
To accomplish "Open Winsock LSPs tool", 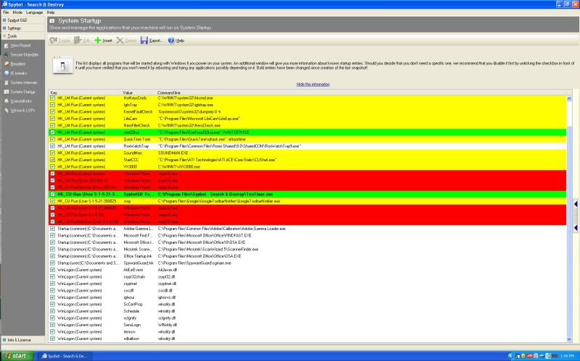I will coord(22,111).
